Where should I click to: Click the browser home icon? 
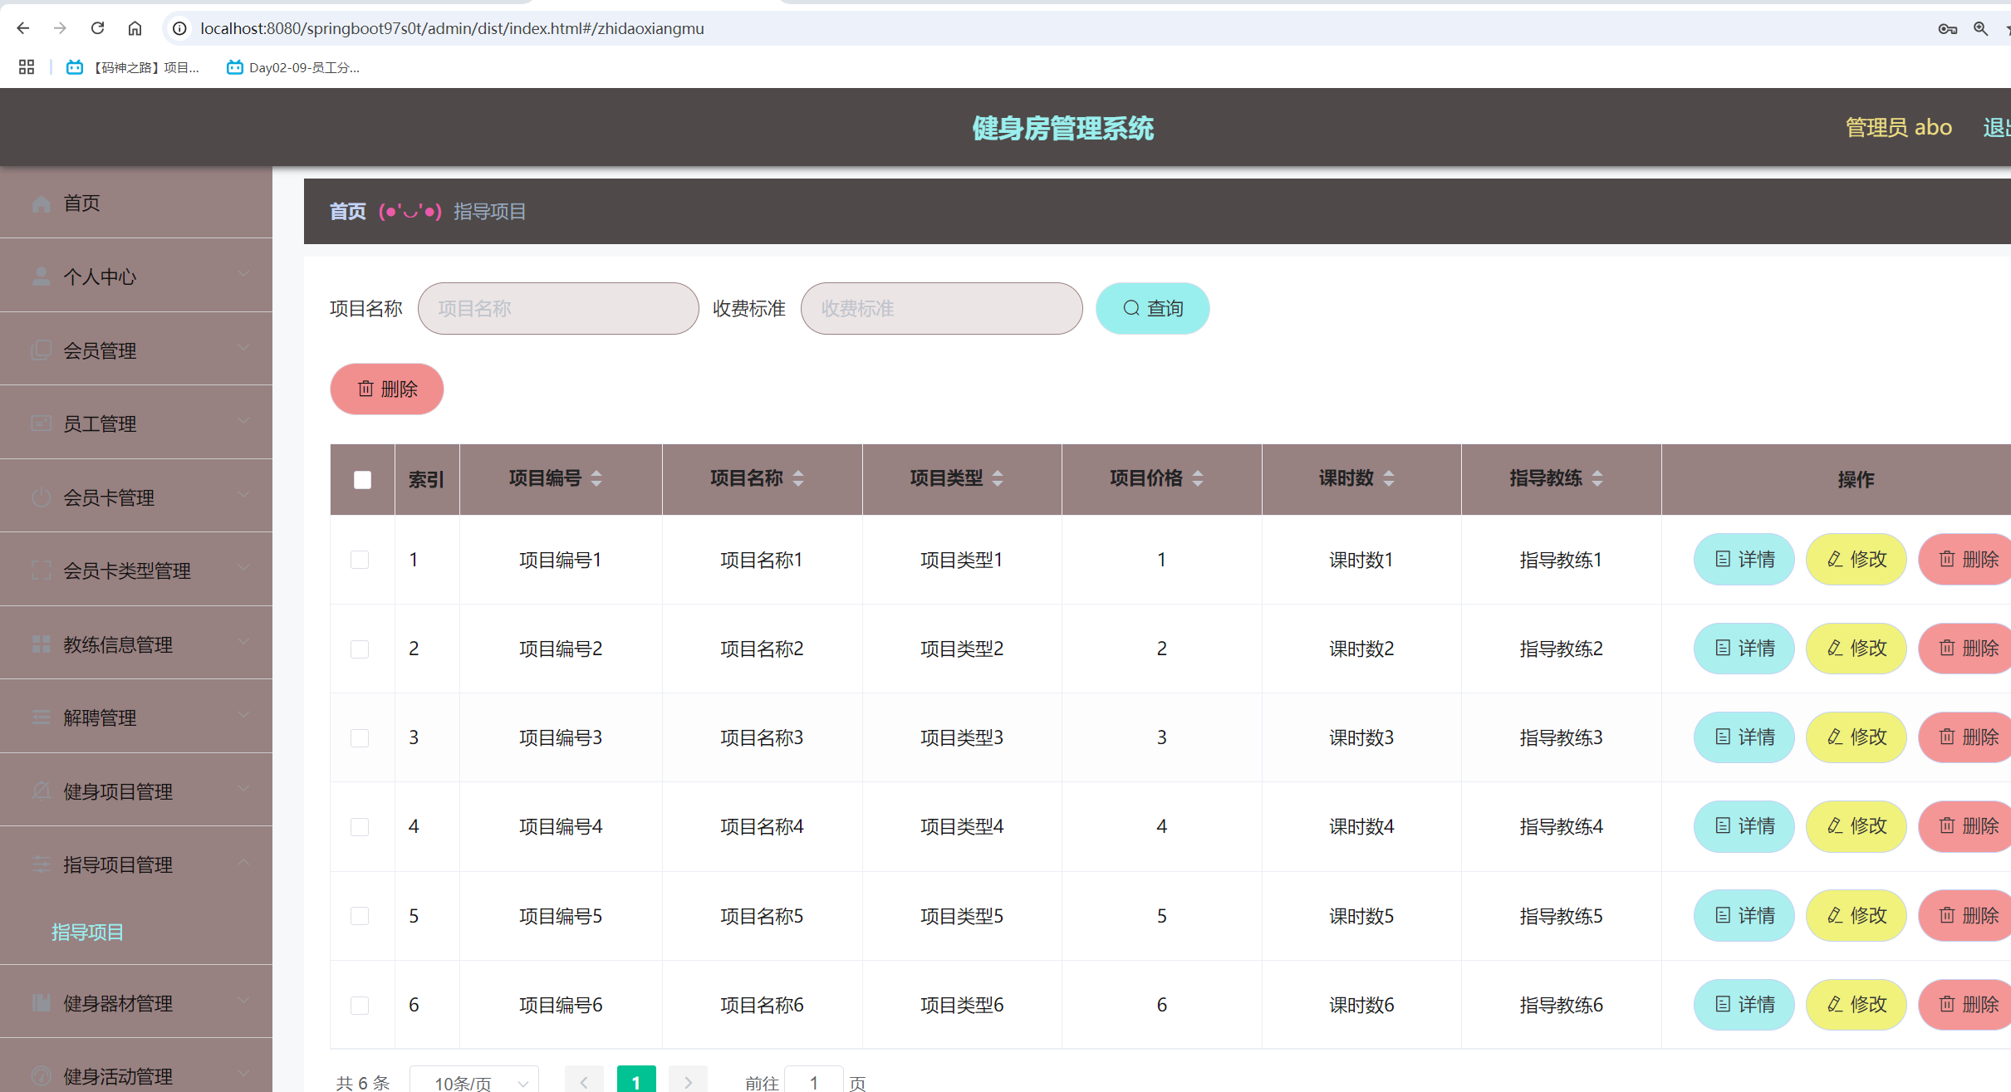pos(135,28)
